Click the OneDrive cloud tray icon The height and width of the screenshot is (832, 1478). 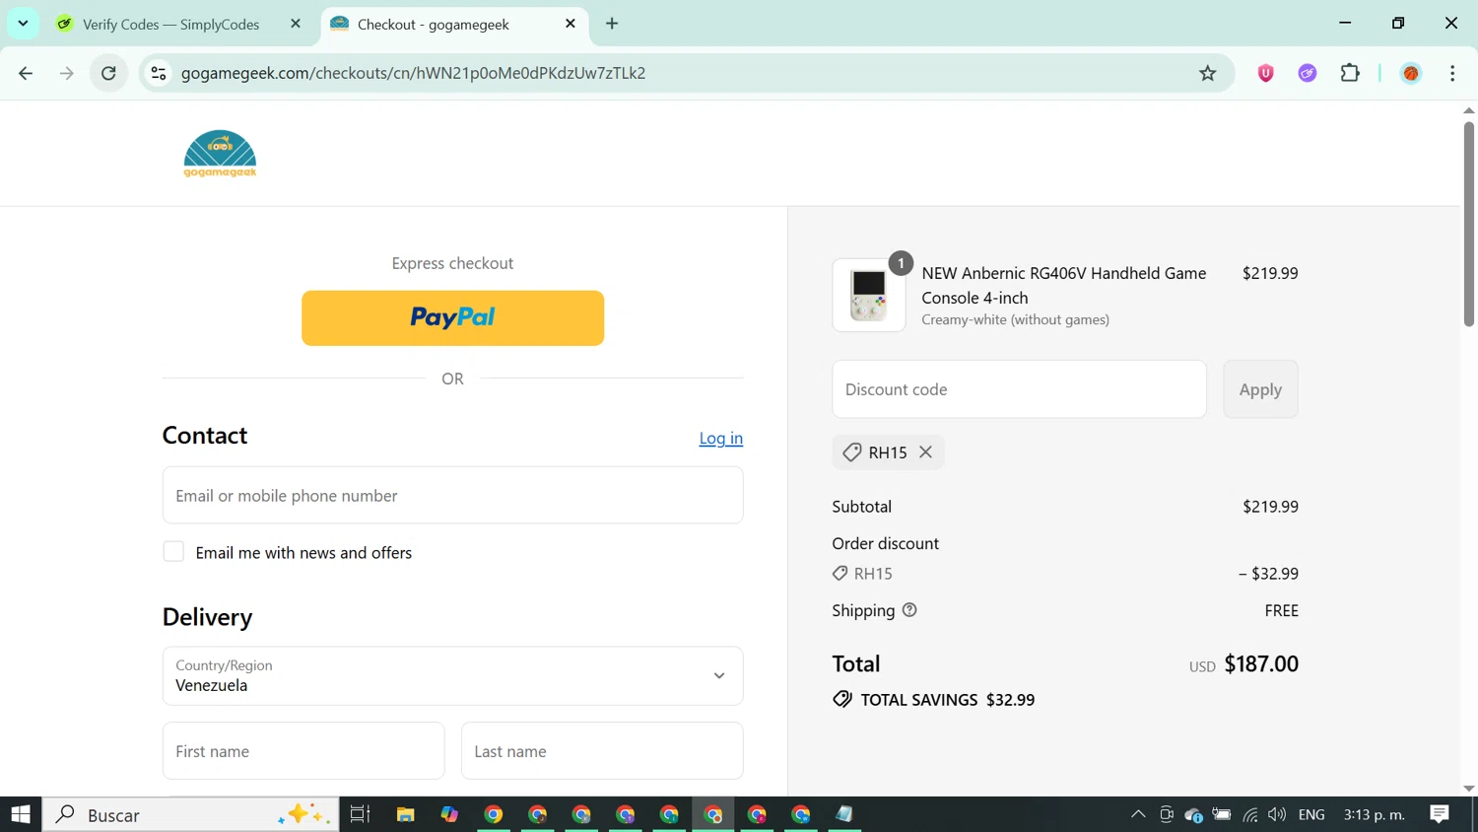coord(1194,814)
